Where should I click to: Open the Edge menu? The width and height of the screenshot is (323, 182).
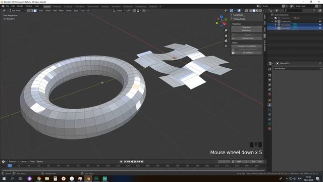[x=76, y=11]
